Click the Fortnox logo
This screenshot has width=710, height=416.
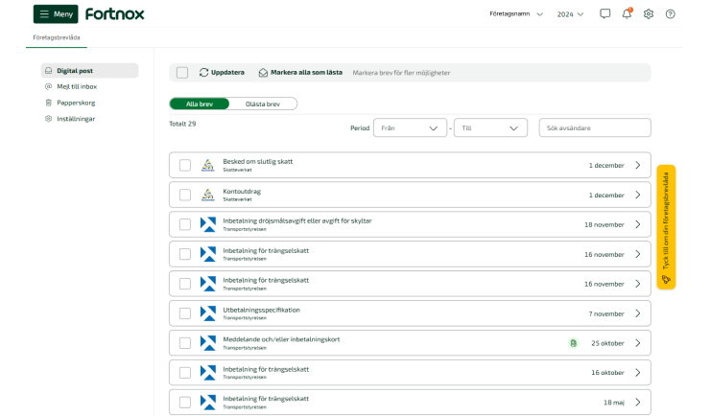click(x=114, y=14)
